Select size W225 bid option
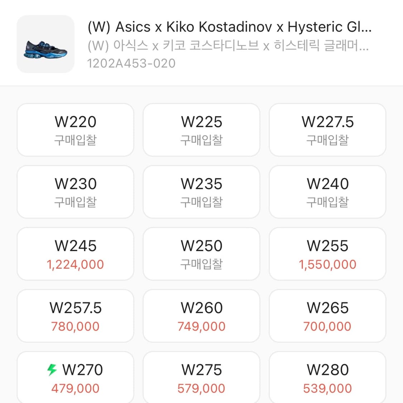This screenshot has height=403, width=403. (201, 130)
